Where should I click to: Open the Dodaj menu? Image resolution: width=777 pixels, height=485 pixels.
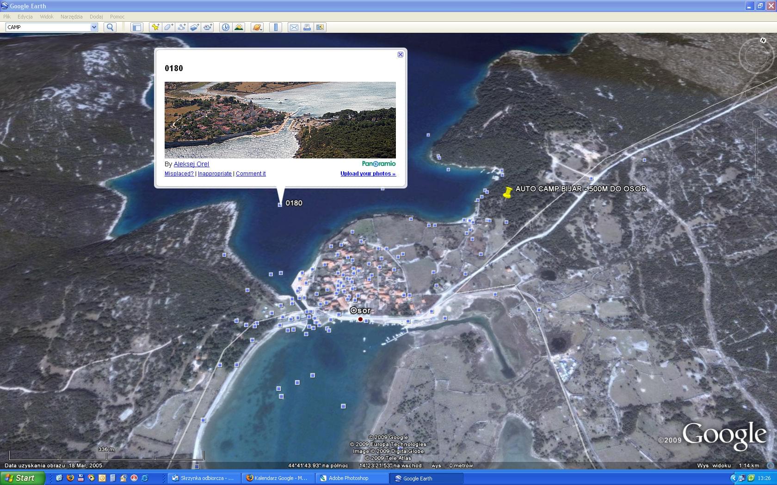coord(96,17)
